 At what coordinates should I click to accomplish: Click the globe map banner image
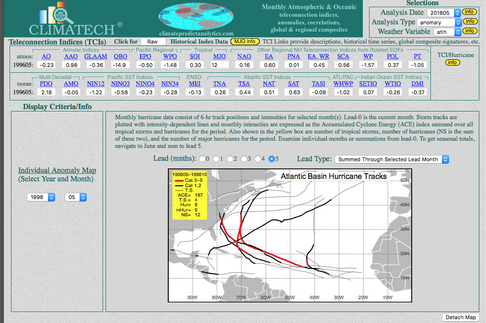(x=196, y=16)
